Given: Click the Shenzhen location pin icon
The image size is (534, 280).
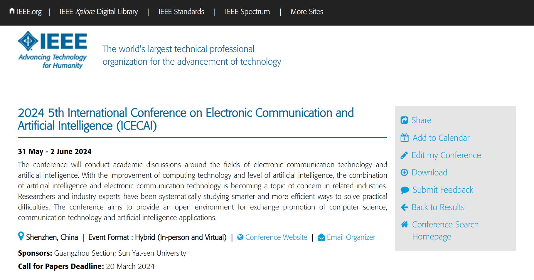Looking at the screenshot, I should (21, 236).
